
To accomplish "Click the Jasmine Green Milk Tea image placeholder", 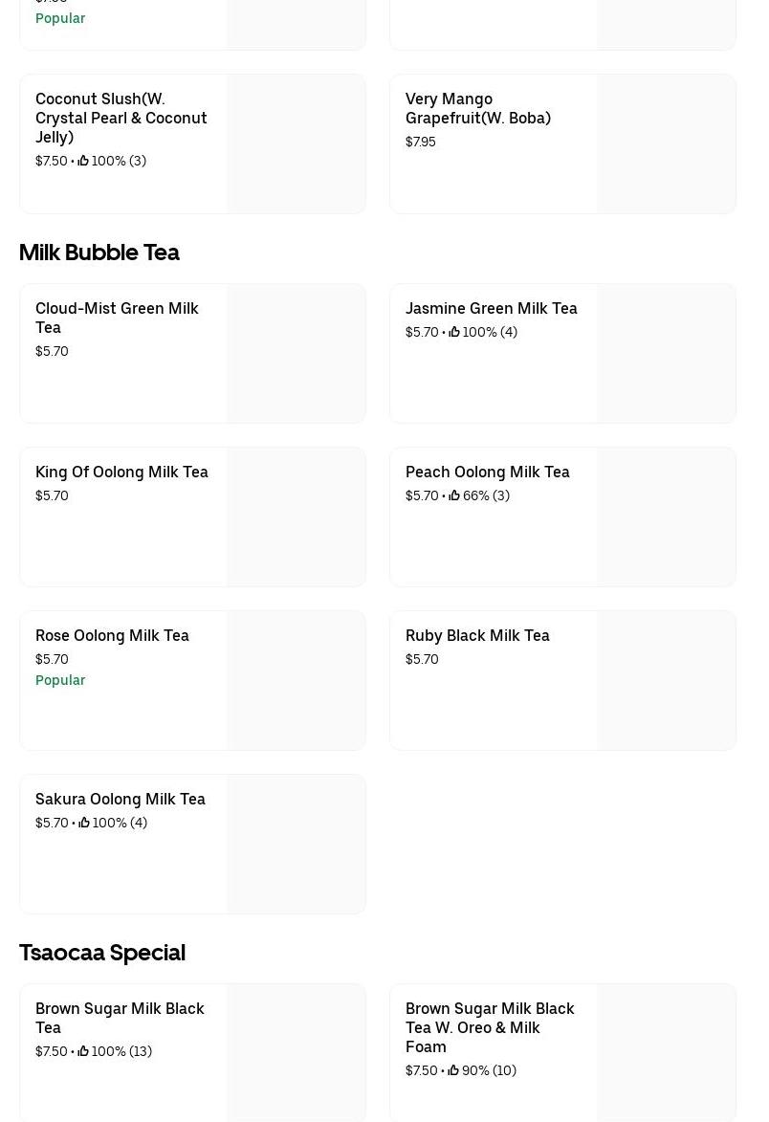I will [x=666, y=354].
